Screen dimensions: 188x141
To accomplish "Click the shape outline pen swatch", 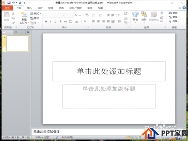I will (x=162, y=17).
